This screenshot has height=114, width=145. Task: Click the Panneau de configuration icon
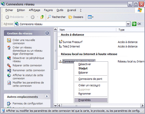pyautogui.click(x=9, y=103)
